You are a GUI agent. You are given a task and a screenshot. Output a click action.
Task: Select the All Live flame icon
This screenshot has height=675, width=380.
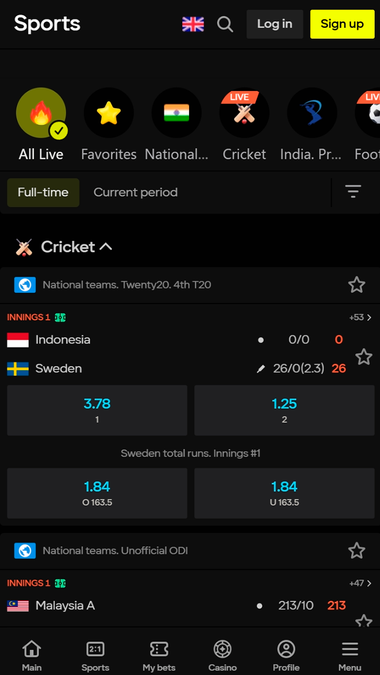(41, 112)
